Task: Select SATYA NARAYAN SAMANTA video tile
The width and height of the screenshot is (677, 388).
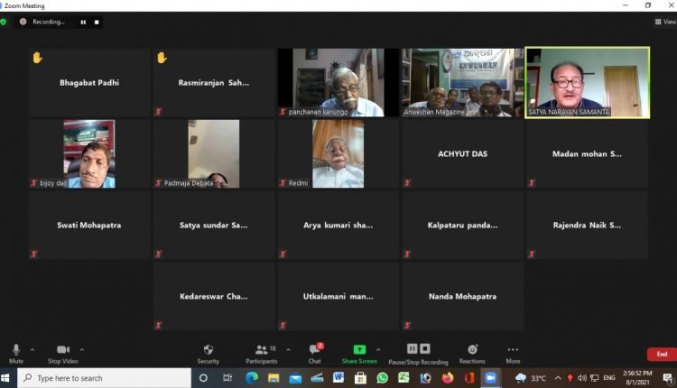Action: tap(587, 82)
